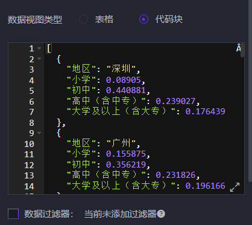
Task: Click the 数据视图类型 label
Action: 35,20
